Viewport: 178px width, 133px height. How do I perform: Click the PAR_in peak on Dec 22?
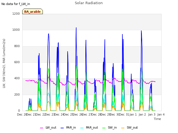pyautogui.click(x=49, y=34)
